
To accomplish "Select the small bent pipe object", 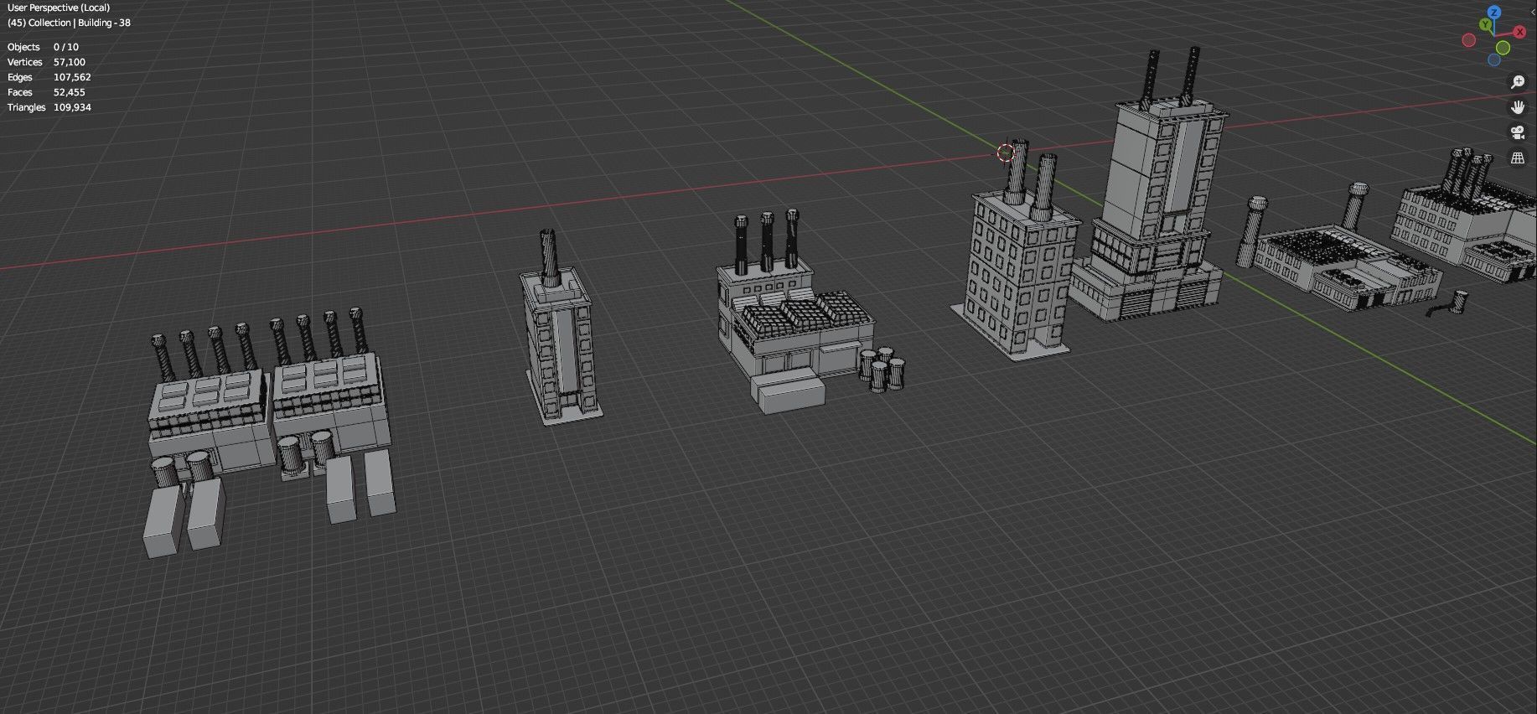I will click(1450, 303).
